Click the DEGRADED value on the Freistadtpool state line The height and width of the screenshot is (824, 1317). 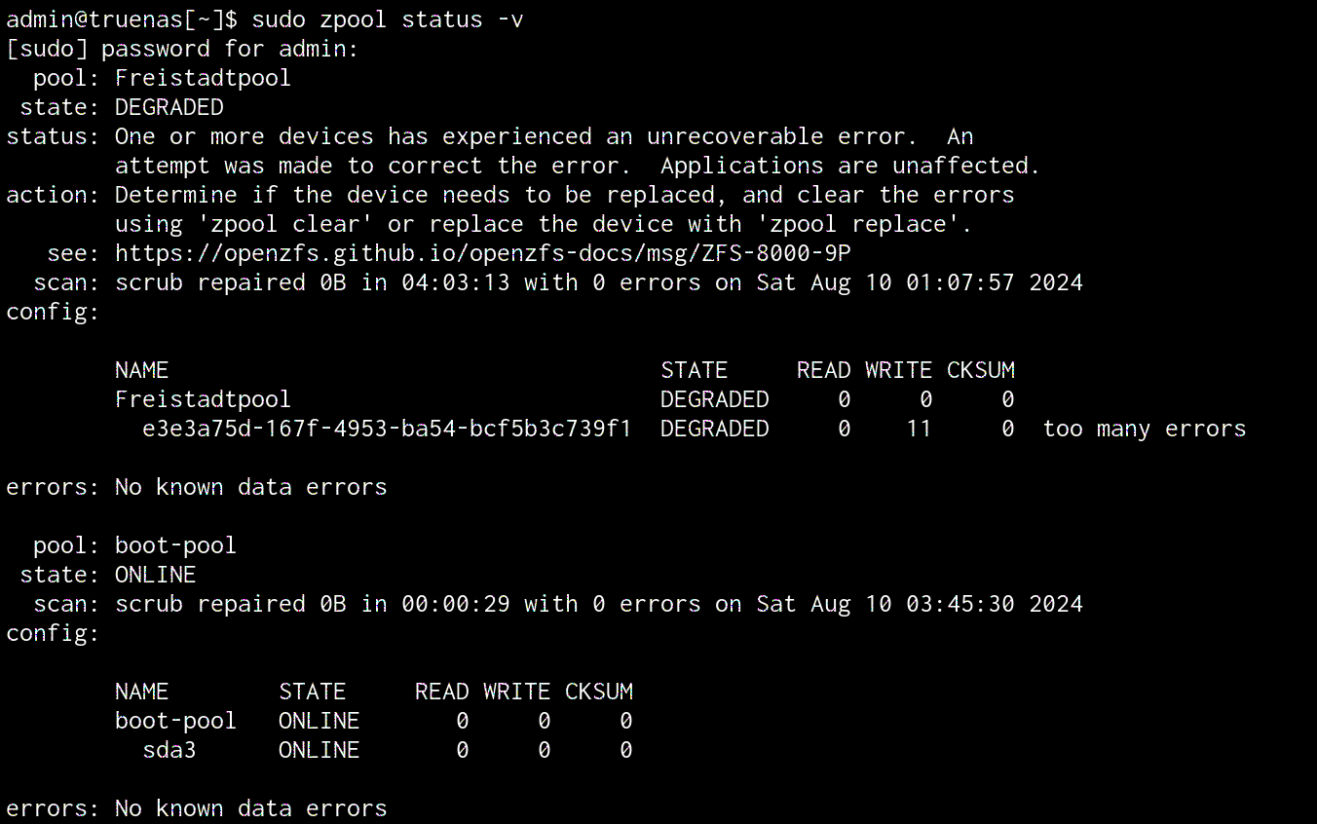[x=169, y=107]
